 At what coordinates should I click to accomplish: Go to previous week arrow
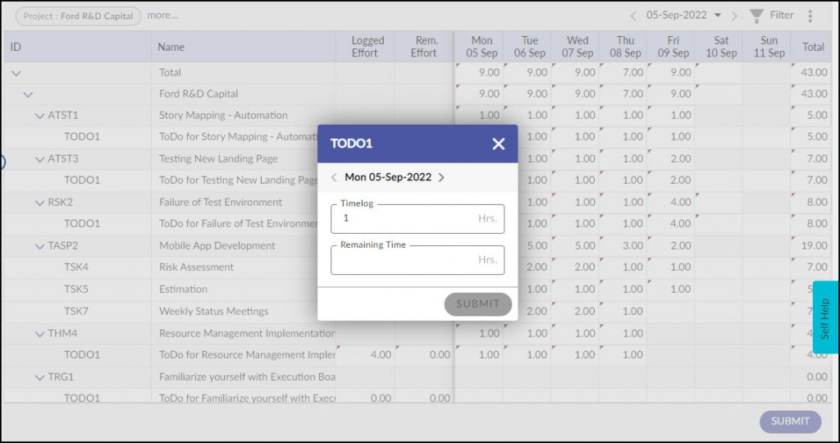[x=633, y=16]
